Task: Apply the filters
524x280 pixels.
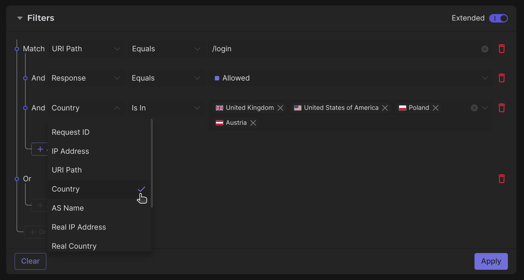Action: coord(491,261)
